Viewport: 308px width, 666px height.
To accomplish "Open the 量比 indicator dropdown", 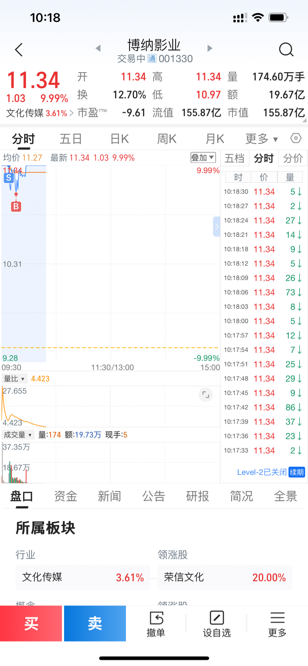I will [x=14, y=379].
